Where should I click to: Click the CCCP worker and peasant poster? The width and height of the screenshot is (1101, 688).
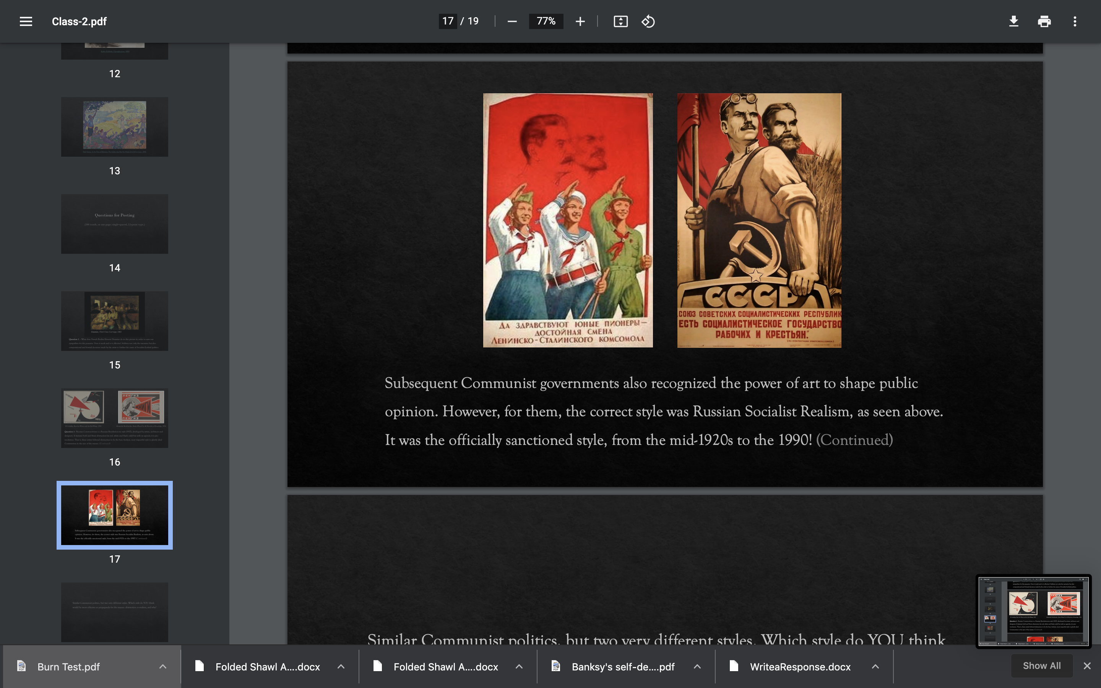pyautogui.click(x=759, y=220)
